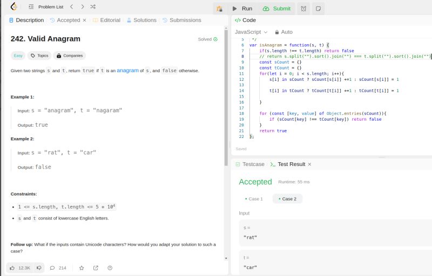The height and width of the screenshot is (276, 432).
Task: Close the Test Result tab
Action: pyautogui.click(x=309, y=164)
